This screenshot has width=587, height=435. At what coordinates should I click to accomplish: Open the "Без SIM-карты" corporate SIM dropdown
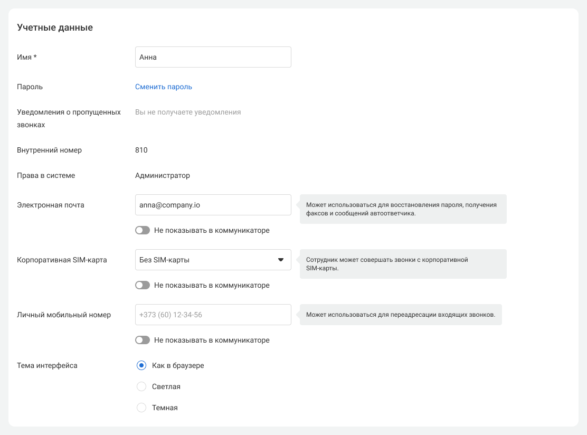point(206,260)
